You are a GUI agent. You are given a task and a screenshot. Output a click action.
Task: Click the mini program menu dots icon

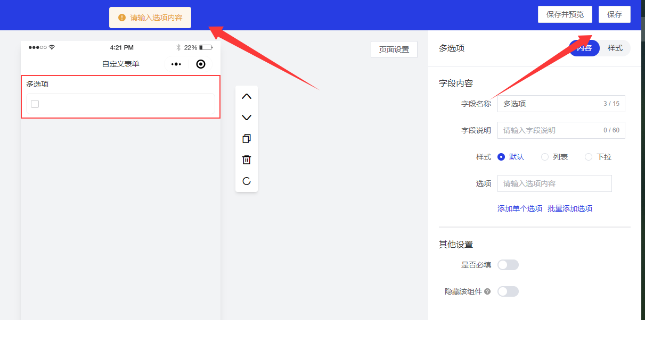point(176,64)
